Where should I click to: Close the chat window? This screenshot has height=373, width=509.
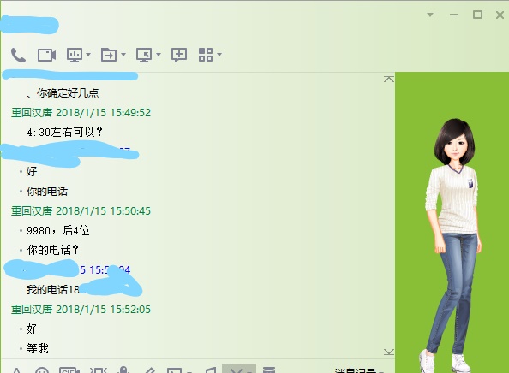(500, 15)
